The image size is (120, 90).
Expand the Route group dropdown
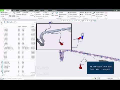tap(19, 18)
